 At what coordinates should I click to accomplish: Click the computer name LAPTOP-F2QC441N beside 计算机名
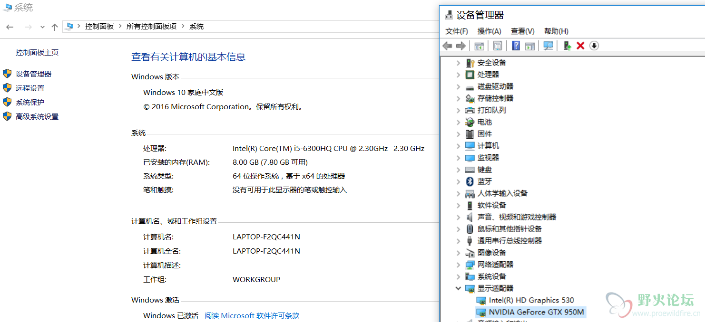(x=266, y=237)
